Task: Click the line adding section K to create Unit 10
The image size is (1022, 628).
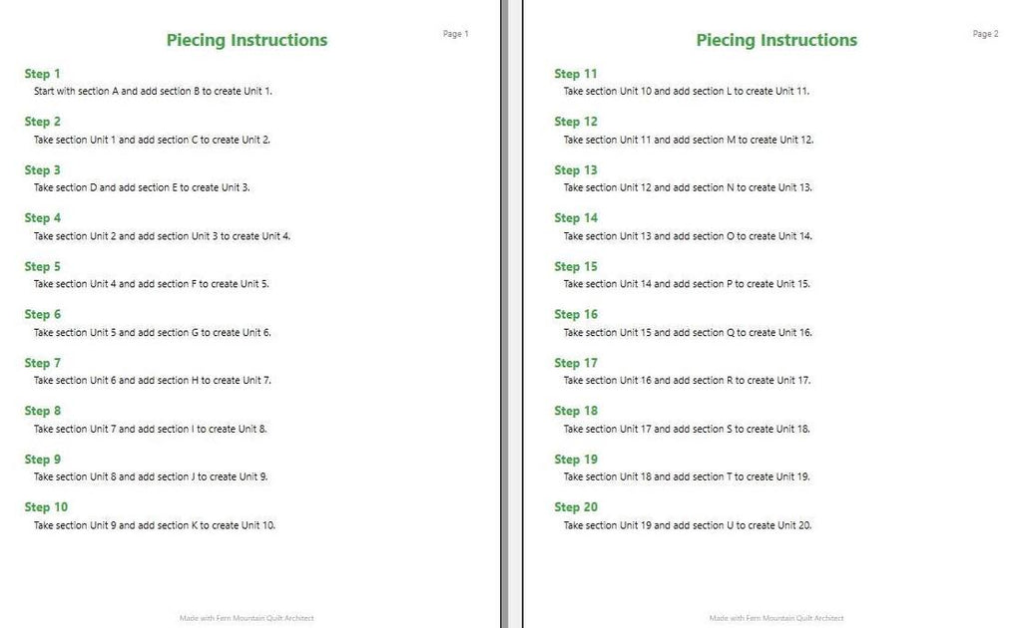Action: [155, 525]
